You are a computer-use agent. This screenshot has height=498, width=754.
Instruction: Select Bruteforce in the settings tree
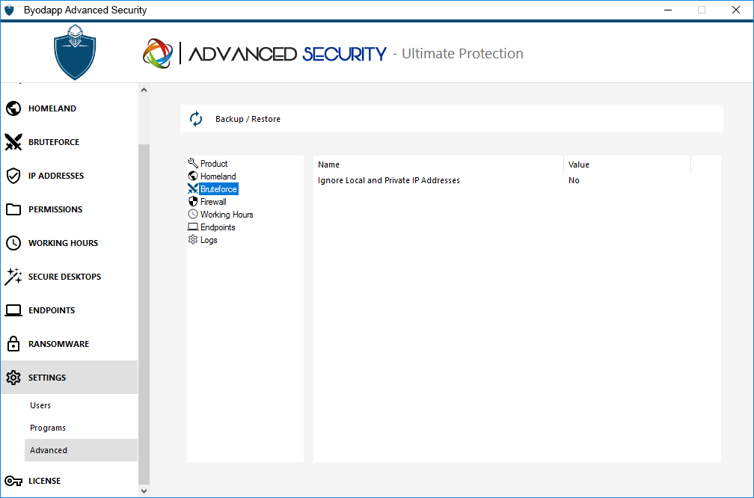[x=218, y=189]
